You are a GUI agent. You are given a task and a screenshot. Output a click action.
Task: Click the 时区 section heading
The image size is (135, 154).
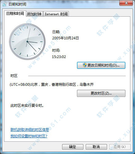pyautogui.click(x=14, y=76)
